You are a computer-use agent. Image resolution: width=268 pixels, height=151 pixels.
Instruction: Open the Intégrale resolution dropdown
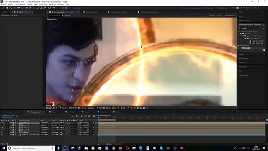93,108
